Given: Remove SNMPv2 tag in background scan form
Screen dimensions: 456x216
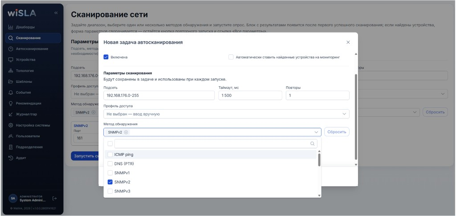Looking at the screenshot, I should tap(93, 112).
